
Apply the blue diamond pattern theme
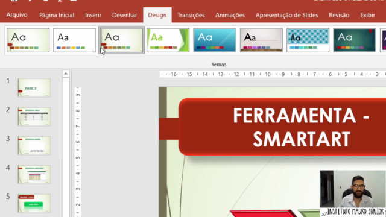click(308, 40)
